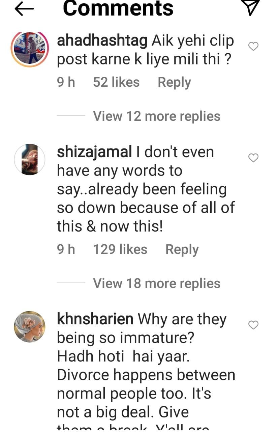Open the khnsharien username link
Image resolution: width=278 pixels, height=432 pixels.
pyautogui.click(x=95, y=319)
